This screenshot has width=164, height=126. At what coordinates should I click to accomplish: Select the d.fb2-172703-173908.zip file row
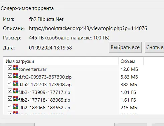point(84,85)
